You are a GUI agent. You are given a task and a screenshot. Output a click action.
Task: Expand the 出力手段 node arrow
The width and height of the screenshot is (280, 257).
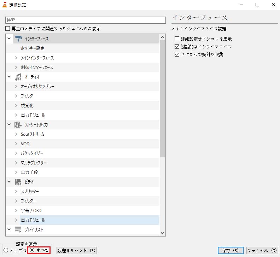(x=16, y=173)
